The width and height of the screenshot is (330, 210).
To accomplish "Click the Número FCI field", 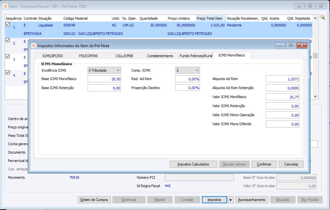I will [199, 177].
